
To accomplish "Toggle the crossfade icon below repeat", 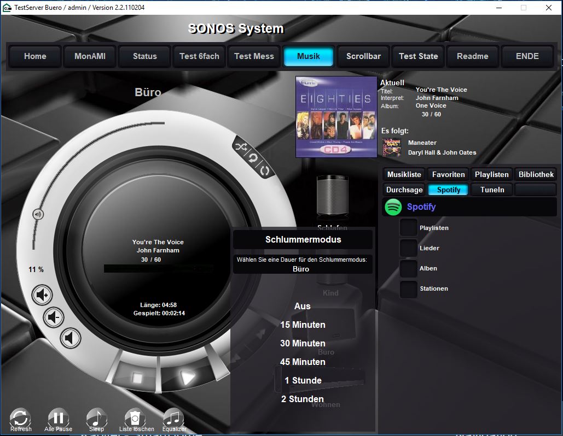I will 265,171.
